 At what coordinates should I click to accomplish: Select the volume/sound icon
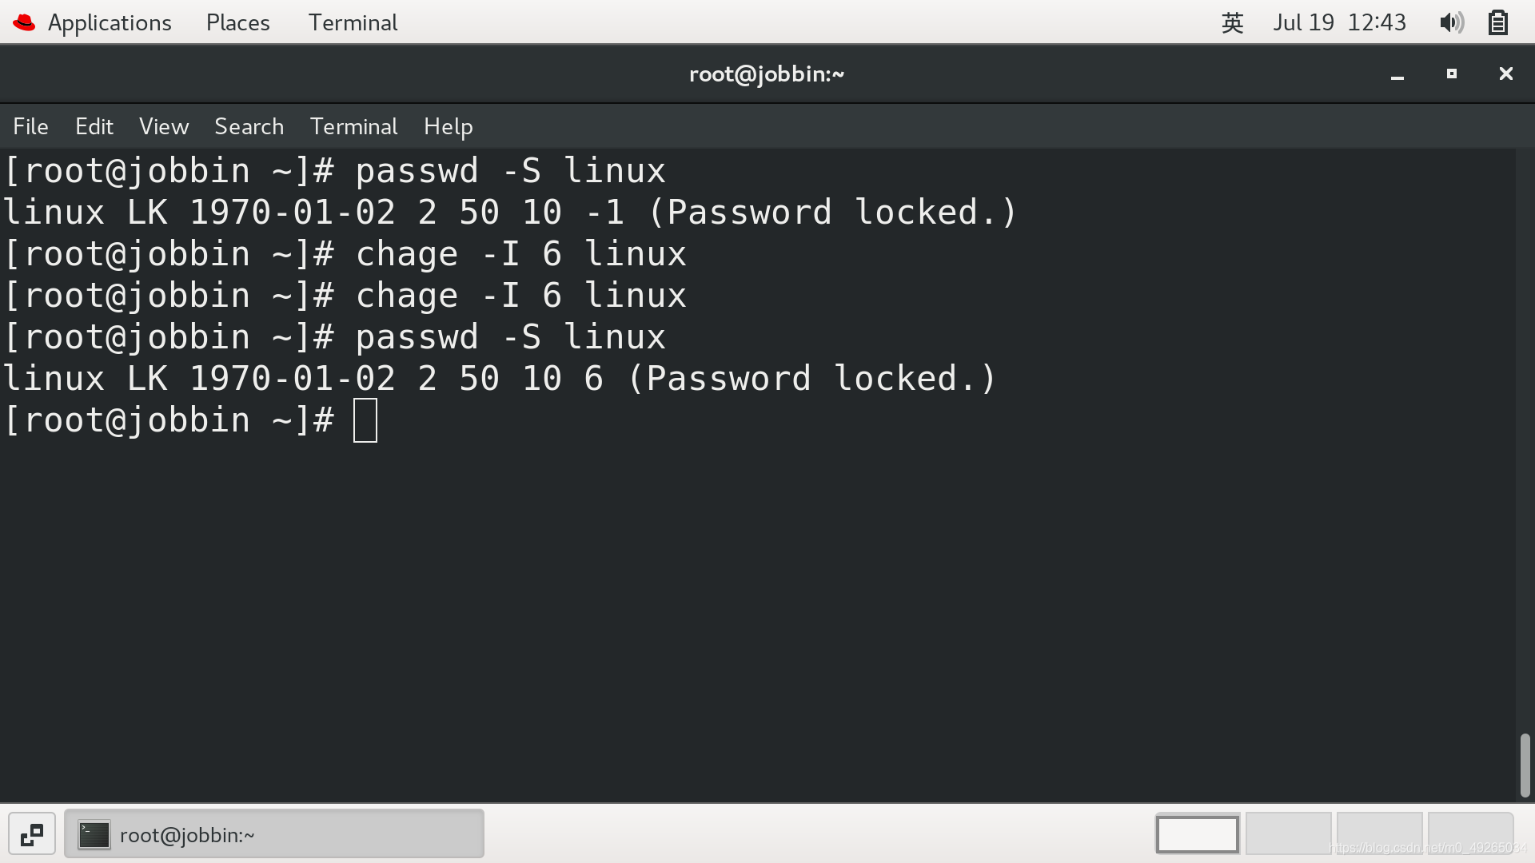click(x=1451, y=22)
